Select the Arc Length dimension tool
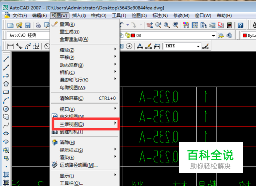The width and height of the screenshot is (256, 186). tap(28, 46)
